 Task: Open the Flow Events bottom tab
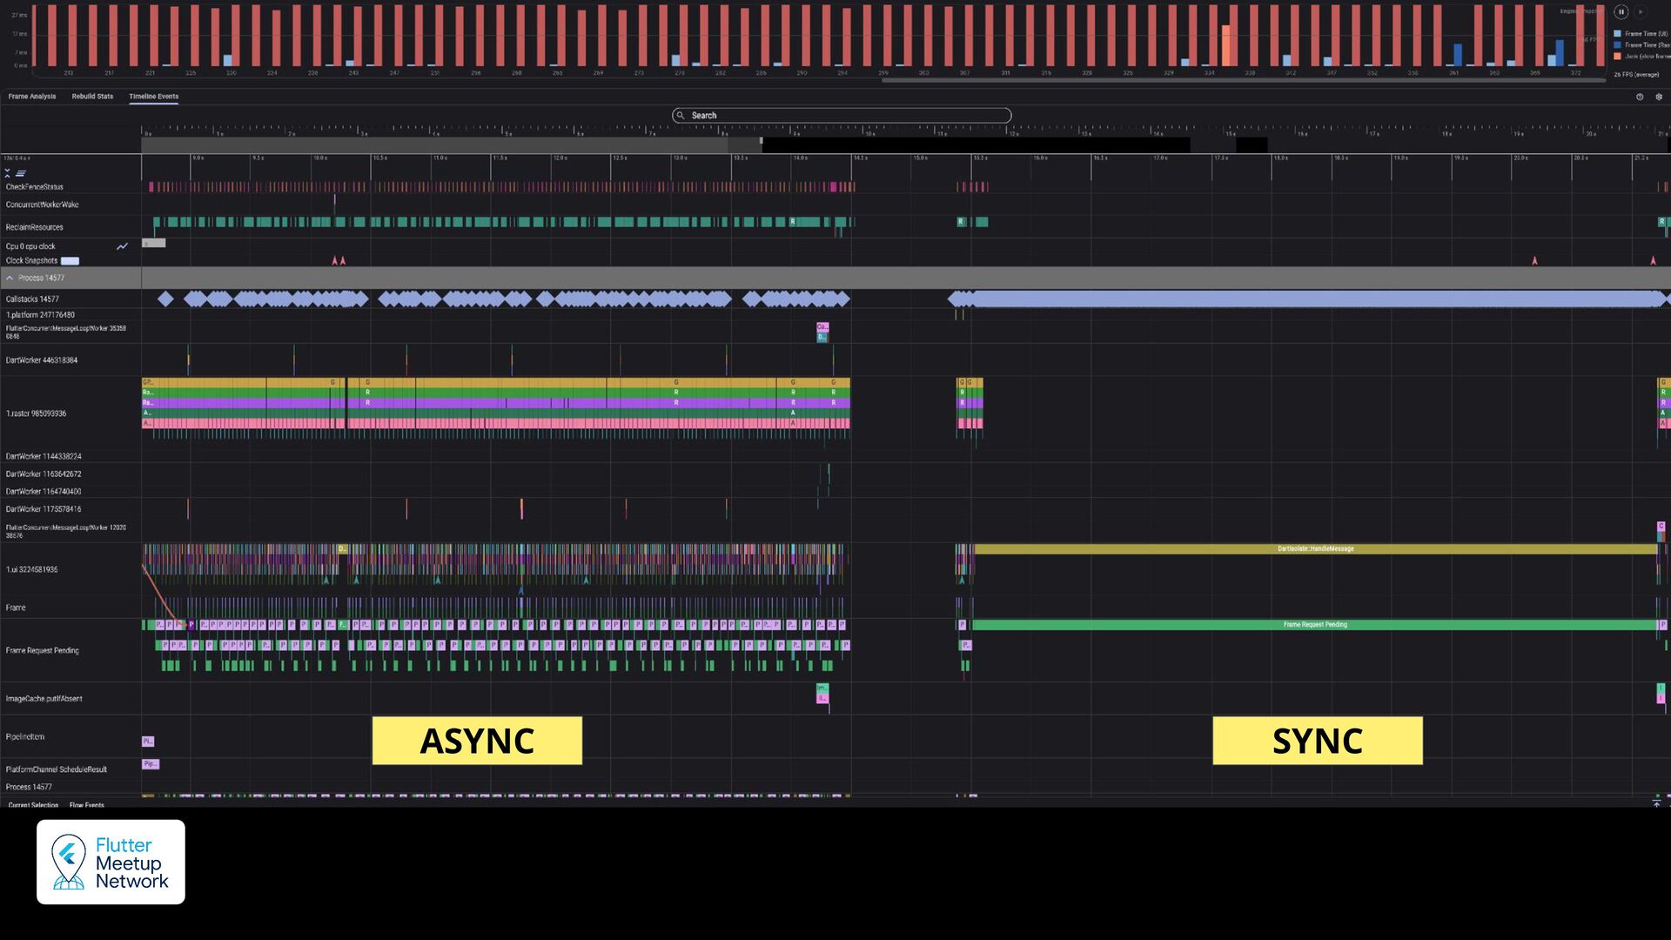(86, 805)
